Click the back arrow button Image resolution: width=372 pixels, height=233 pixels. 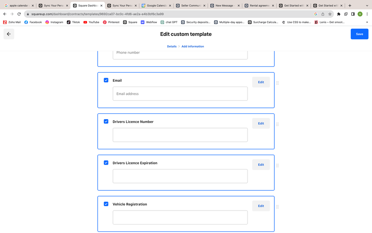tap(9, 34)
